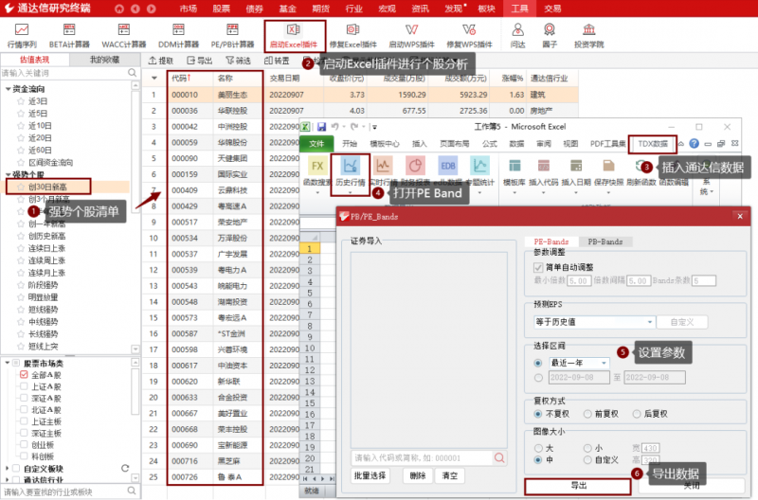This screenshot has width=758, height=500.
Task: Open the 文件 tab in Excel
Action: click(x=316, y=144)
